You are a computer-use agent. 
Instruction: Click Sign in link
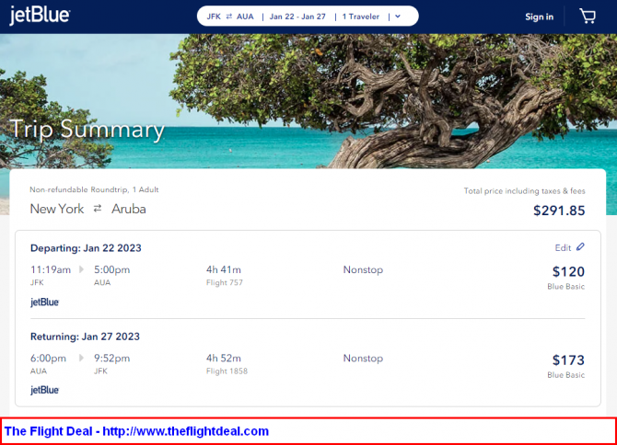coord(539,17)
